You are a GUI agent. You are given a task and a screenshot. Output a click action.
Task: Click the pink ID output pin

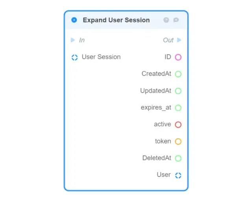click(x=178, y=57)
